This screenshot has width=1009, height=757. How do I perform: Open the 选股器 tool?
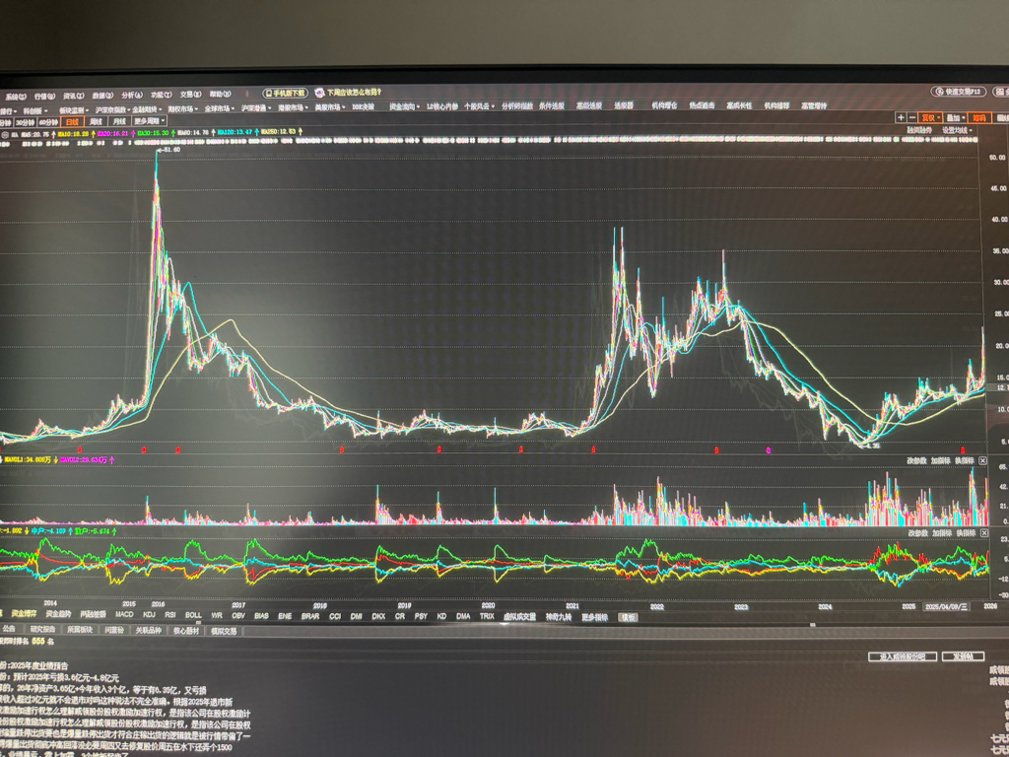coord(624,105)
